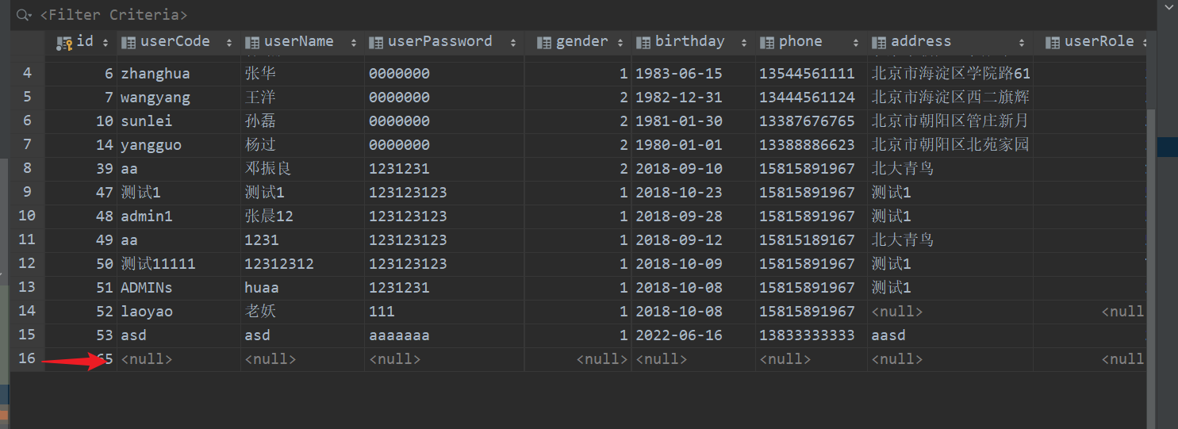Click the userName column table icon
Screen dimensions: 1178x429
[x=252, y=43]
